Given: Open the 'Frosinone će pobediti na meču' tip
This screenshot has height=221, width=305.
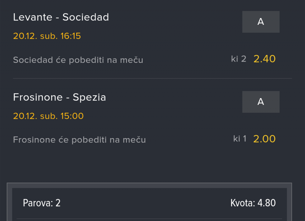Looking at the screenshot, I should click(79, 140).
